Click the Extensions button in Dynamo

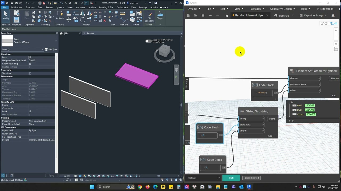[325, 9]
